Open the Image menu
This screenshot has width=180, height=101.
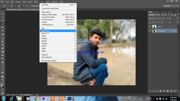click(18, 2)
